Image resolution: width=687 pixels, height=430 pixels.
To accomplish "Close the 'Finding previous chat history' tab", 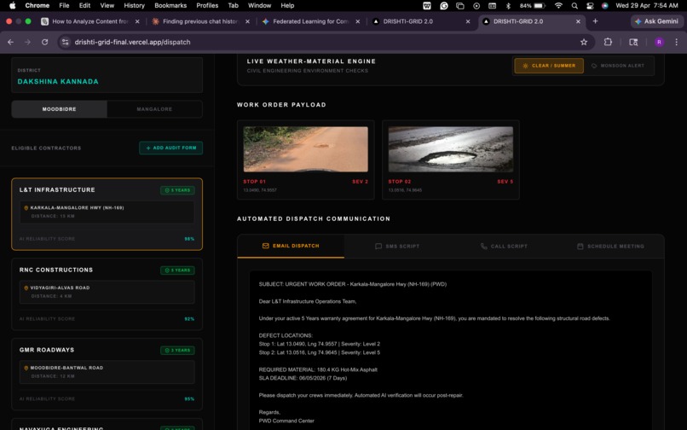I will click(247, 21).
